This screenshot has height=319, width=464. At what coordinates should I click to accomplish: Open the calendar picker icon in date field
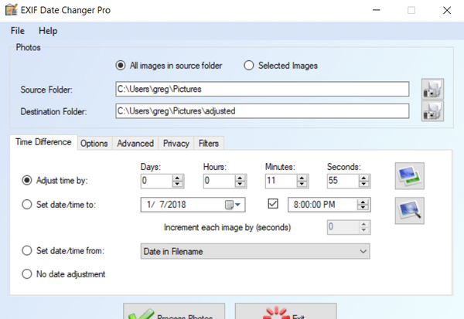233,205
